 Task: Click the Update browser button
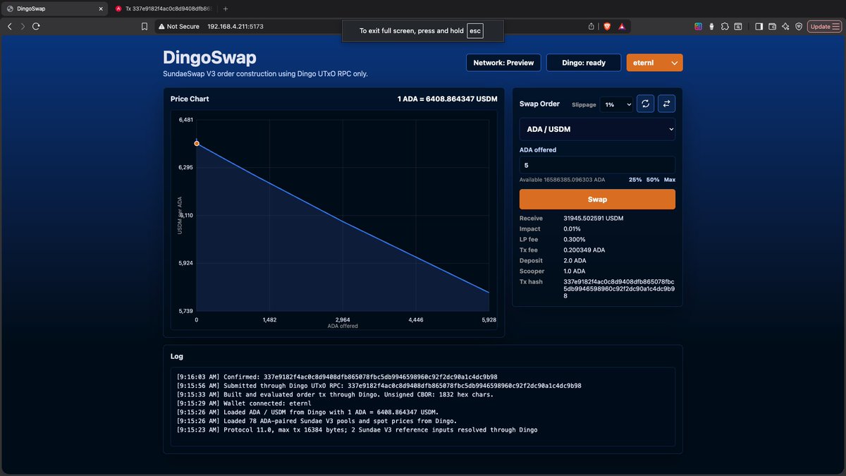pyautogui.click(x=824, y=26)
